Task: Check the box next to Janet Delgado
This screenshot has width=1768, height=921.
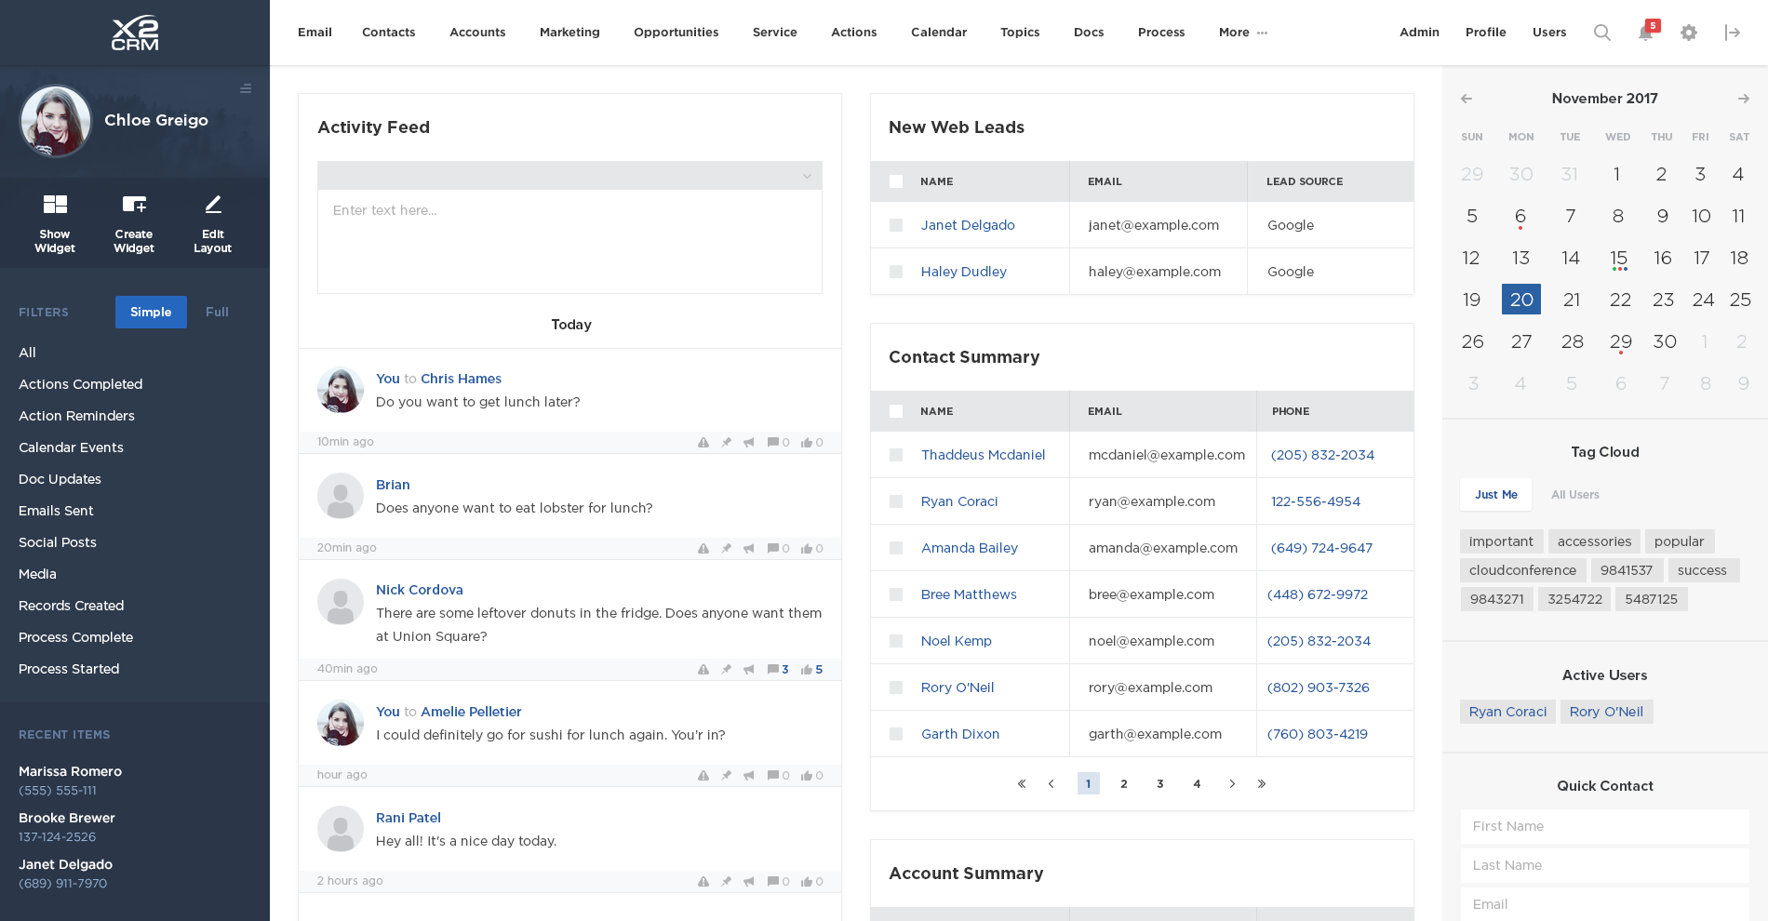Action: (x=896, y=225)
